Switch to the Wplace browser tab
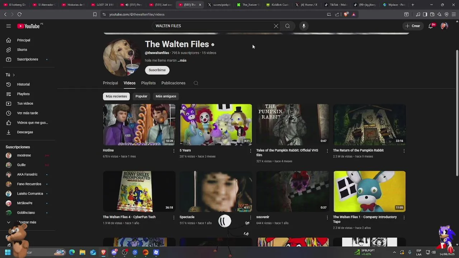 point(394,5)
